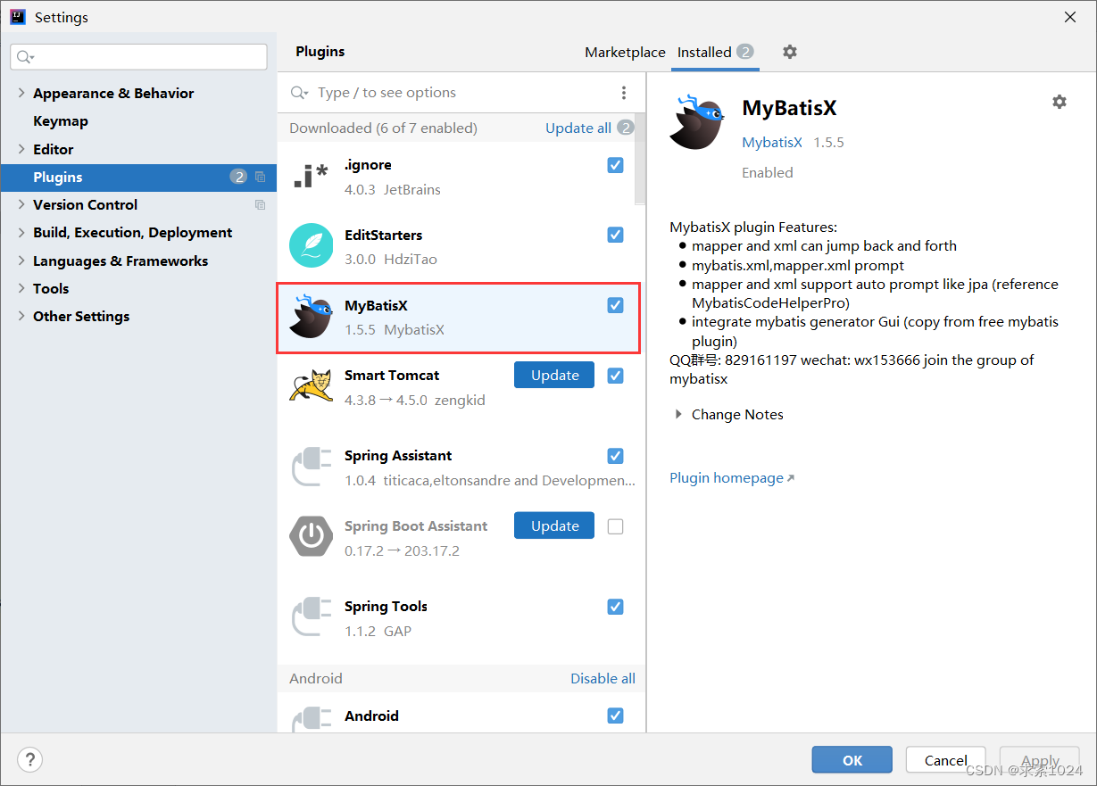Uncheck the Spring Assistant plugin

615,456
